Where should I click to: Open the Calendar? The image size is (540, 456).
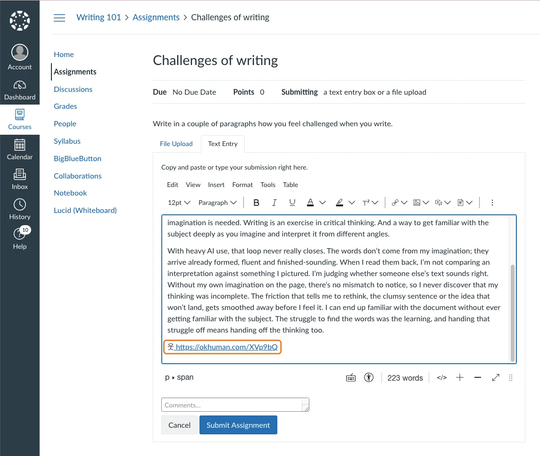(20, 150)
